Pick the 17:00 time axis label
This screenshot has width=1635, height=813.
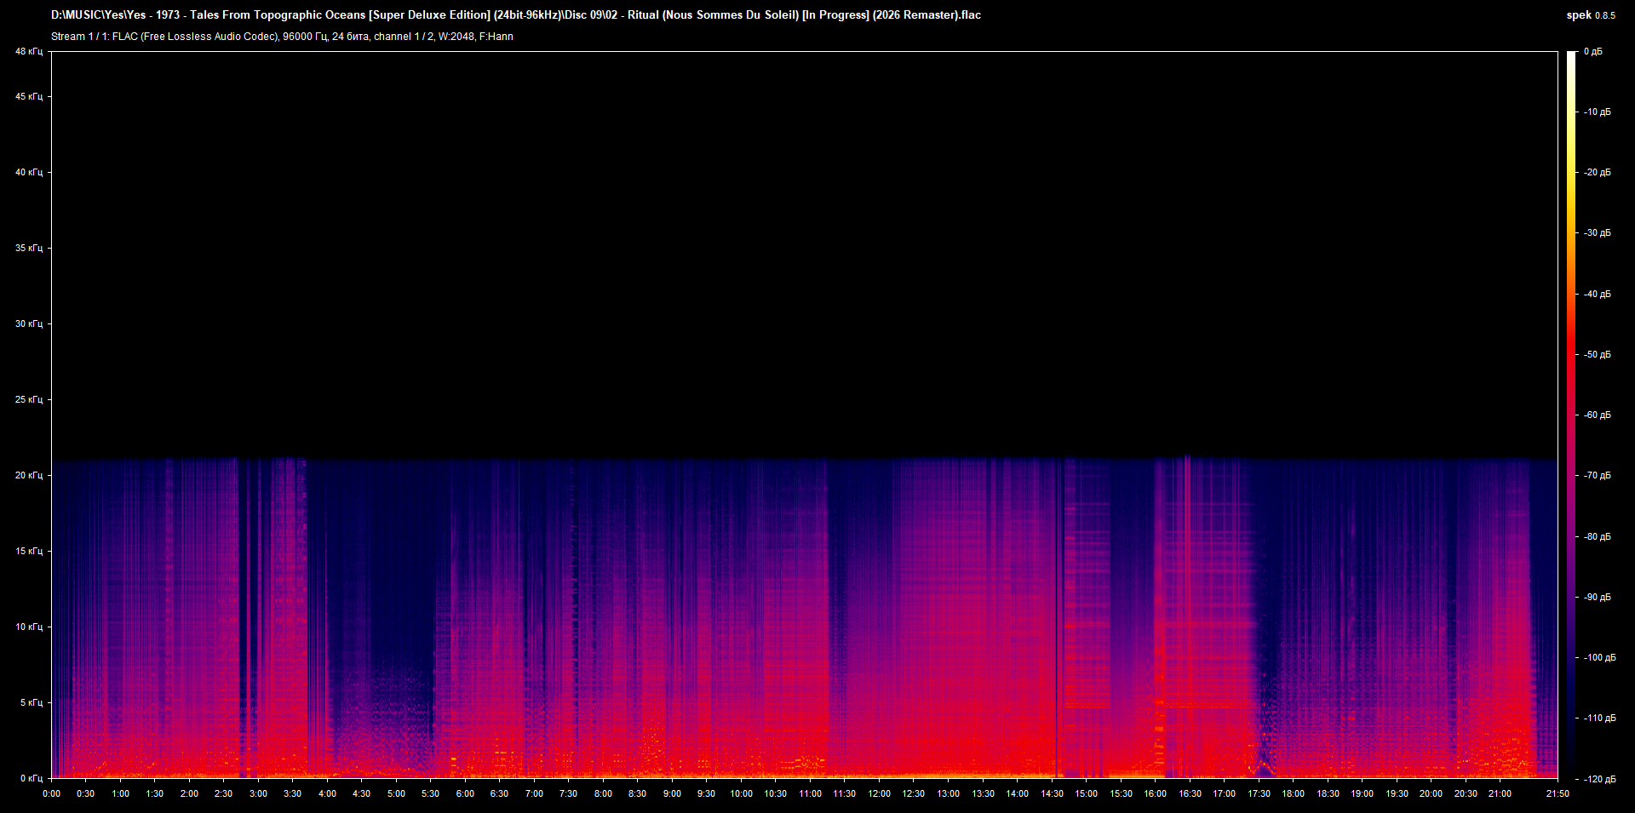pyautogui.click(x=1225, y=793)
